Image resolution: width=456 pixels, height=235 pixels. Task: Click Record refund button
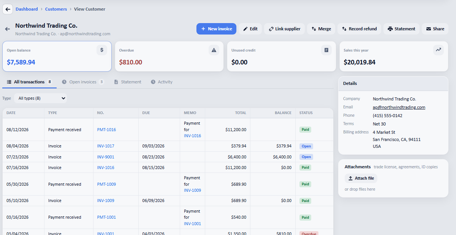point(359,29)
